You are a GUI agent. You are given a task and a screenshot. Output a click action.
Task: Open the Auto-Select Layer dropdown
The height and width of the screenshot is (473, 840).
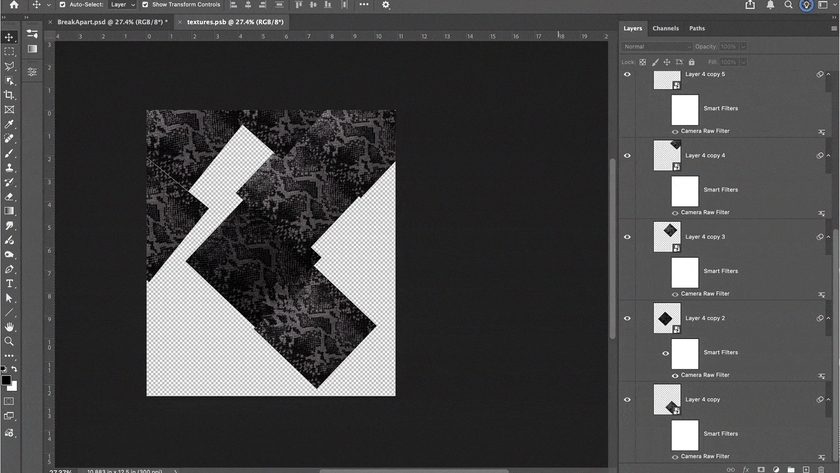coord(122,5)
